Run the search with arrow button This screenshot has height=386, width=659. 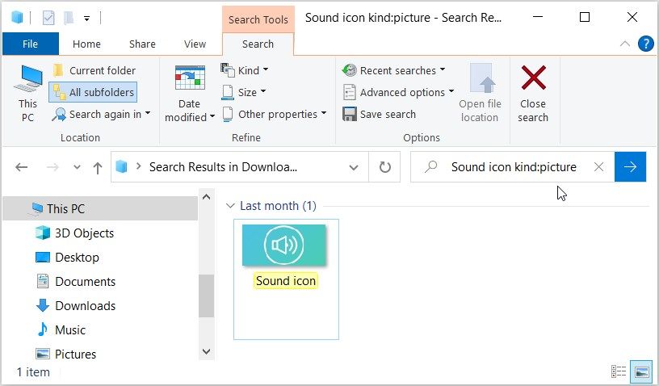pos(630,167)
